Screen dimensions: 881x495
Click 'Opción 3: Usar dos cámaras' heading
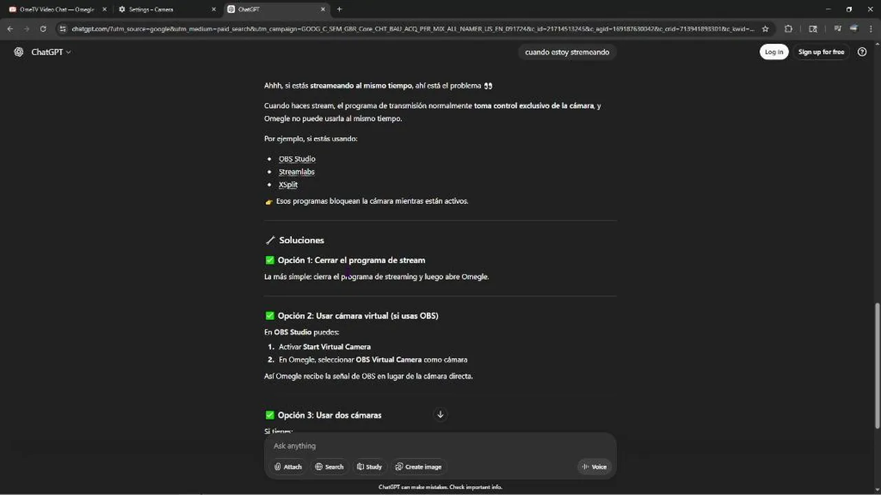323,415
